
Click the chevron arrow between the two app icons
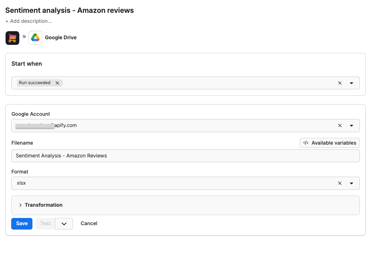(x=23, y=36)
